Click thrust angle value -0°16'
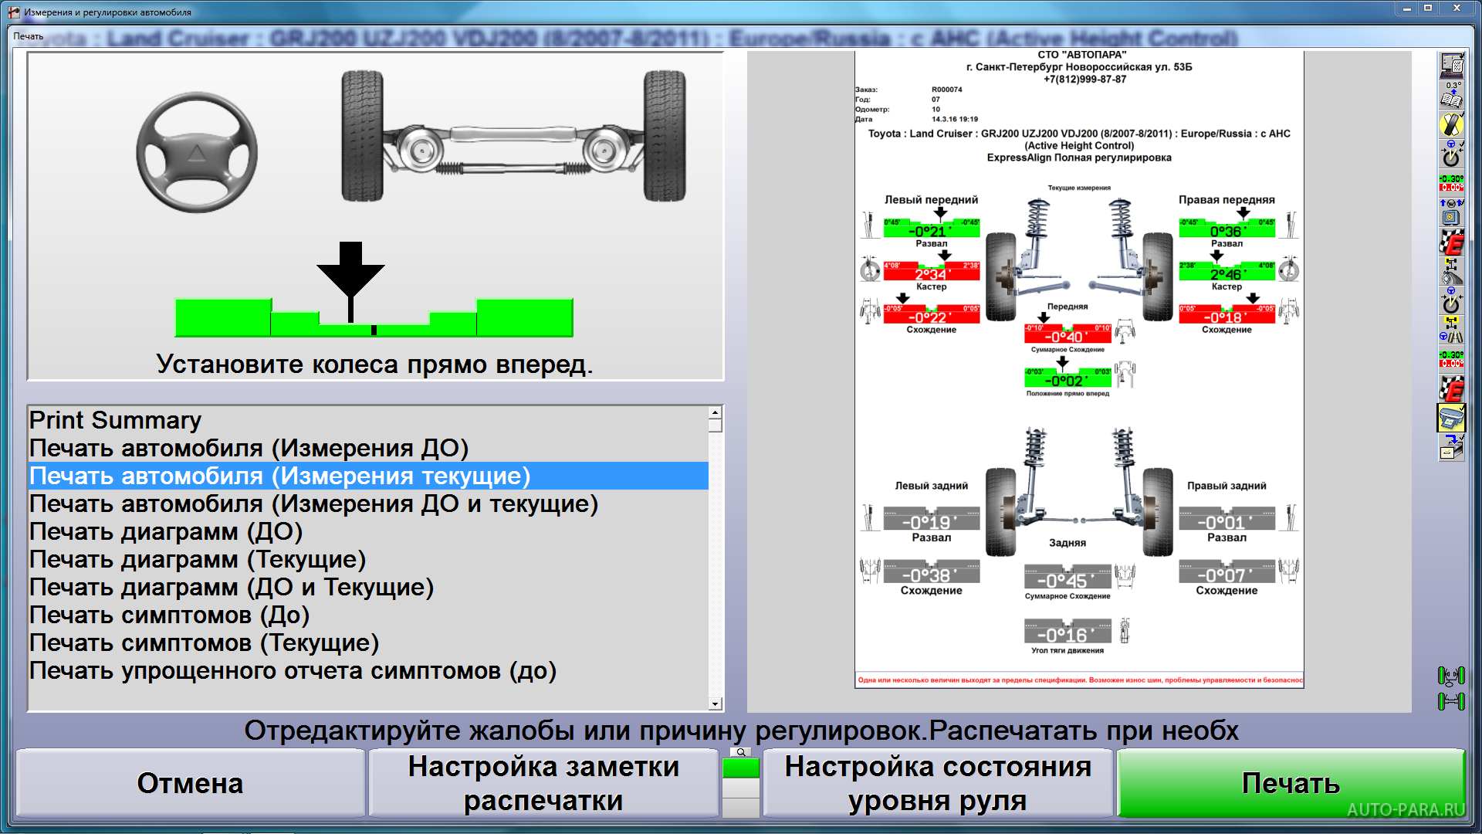 (x=1068, y=634)
